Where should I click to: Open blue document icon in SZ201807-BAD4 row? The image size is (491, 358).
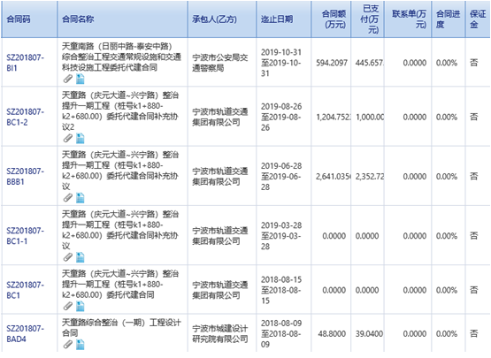(81, 345)
